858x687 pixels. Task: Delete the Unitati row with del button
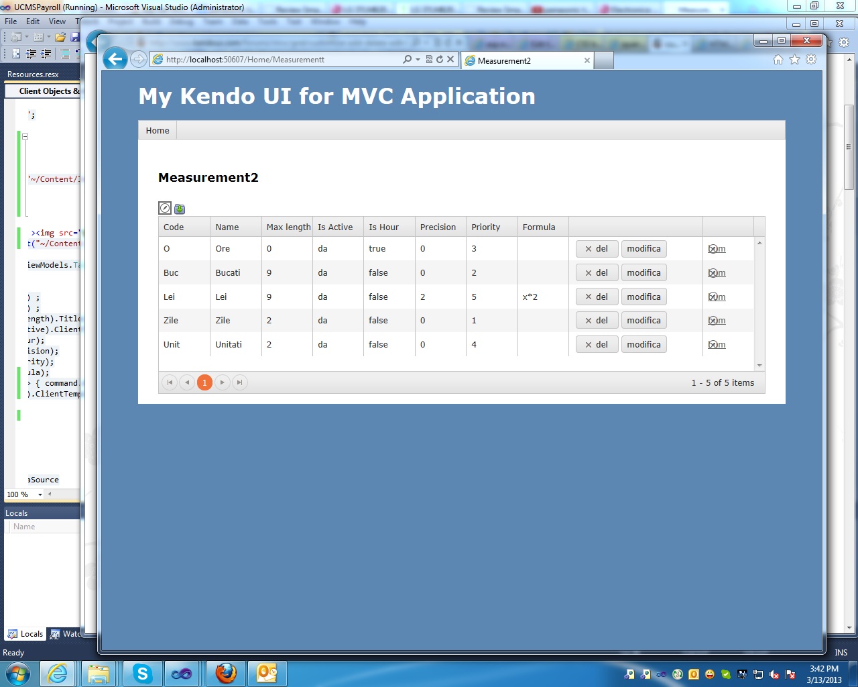click(x=597, y=345)
